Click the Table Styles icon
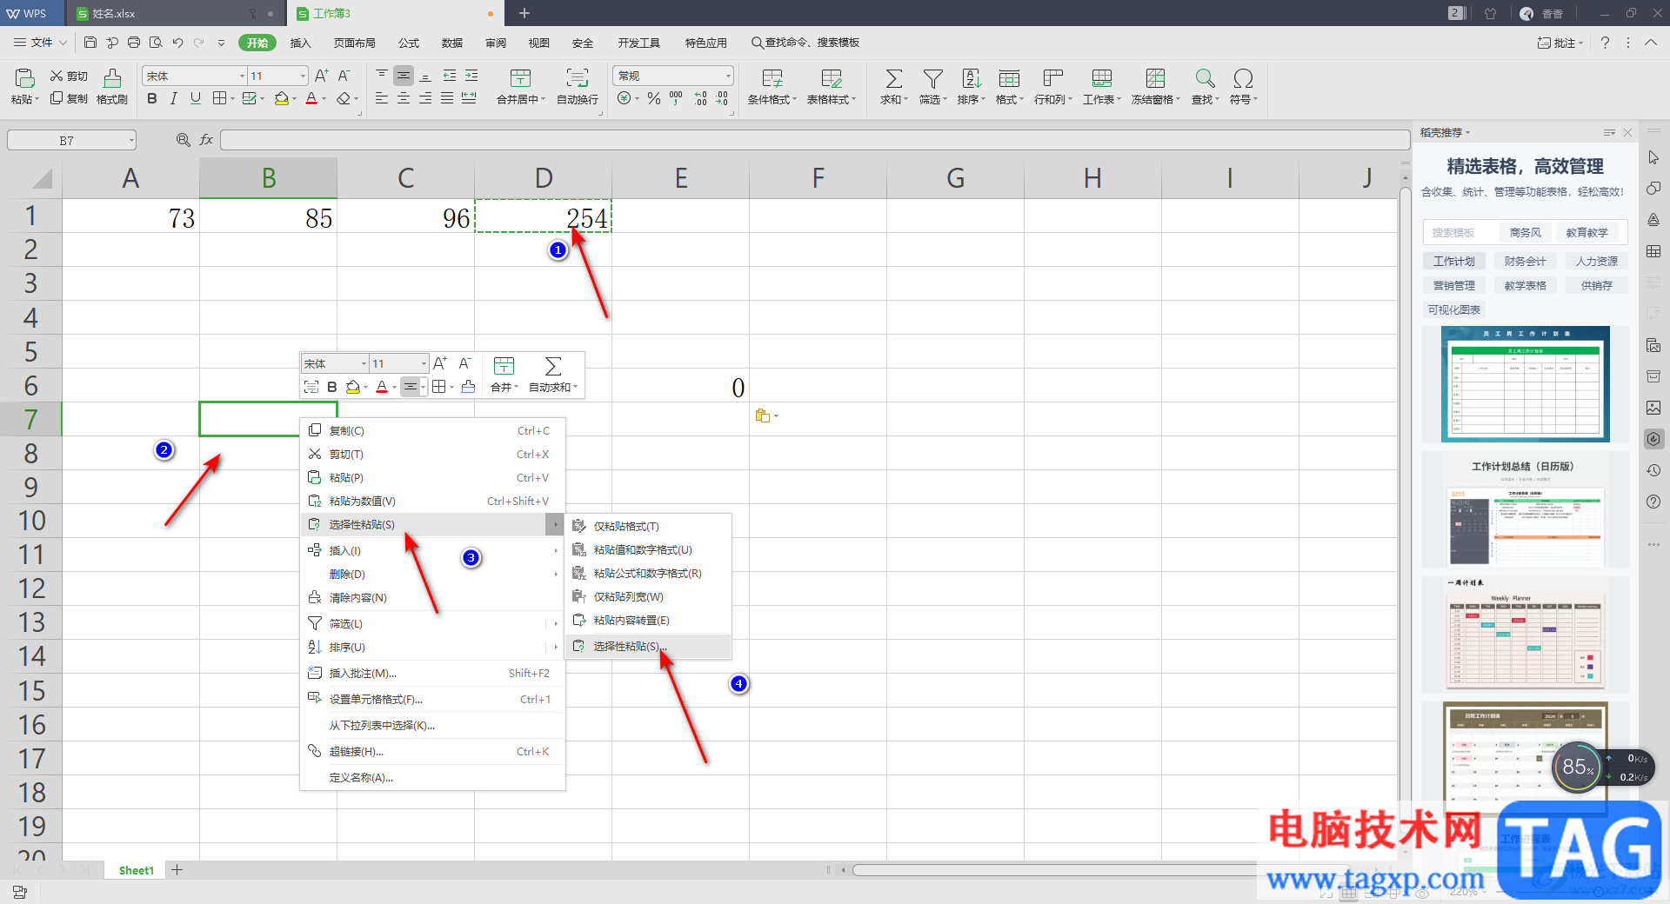Image resolution: width=1670 pixels, height=904 pixels. (832, 79)
